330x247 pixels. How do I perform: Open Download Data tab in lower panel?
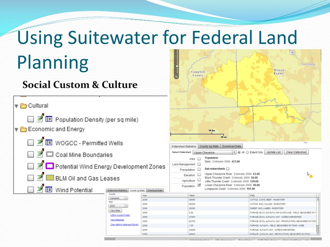[x=155, y=190]
